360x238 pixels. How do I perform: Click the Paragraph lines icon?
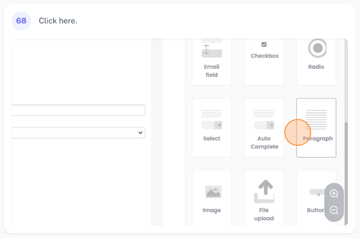tap(316, 119)
